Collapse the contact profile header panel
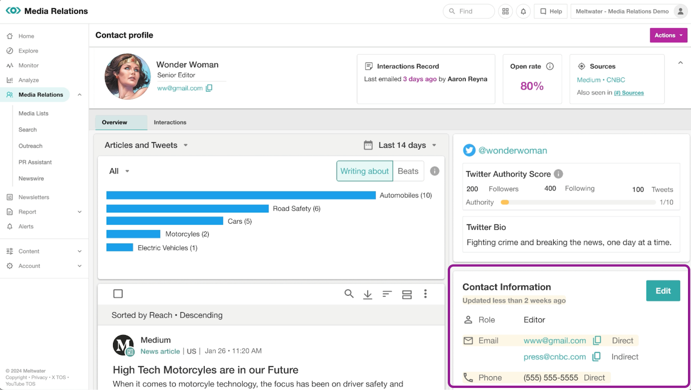Image resolution: width=691 pixels, height=390 pixels. click(x=680, y=63)
